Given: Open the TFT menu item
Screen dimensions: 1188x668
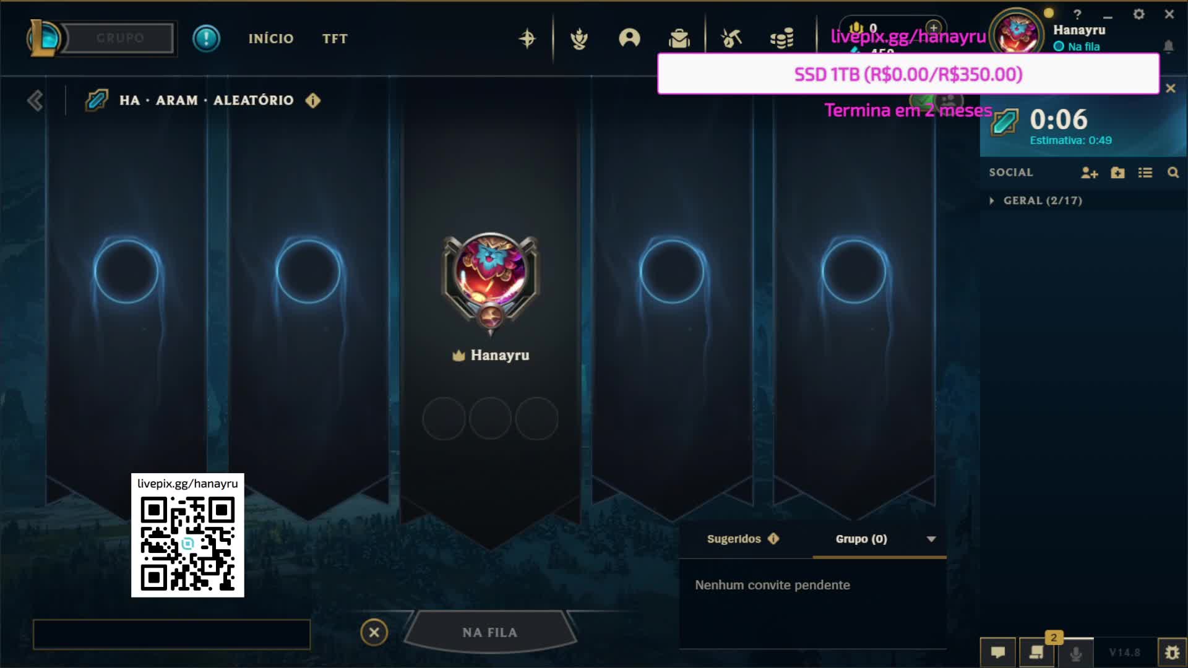Looking at the screenshot, I should pyautogui.click(x=335, y=38).
